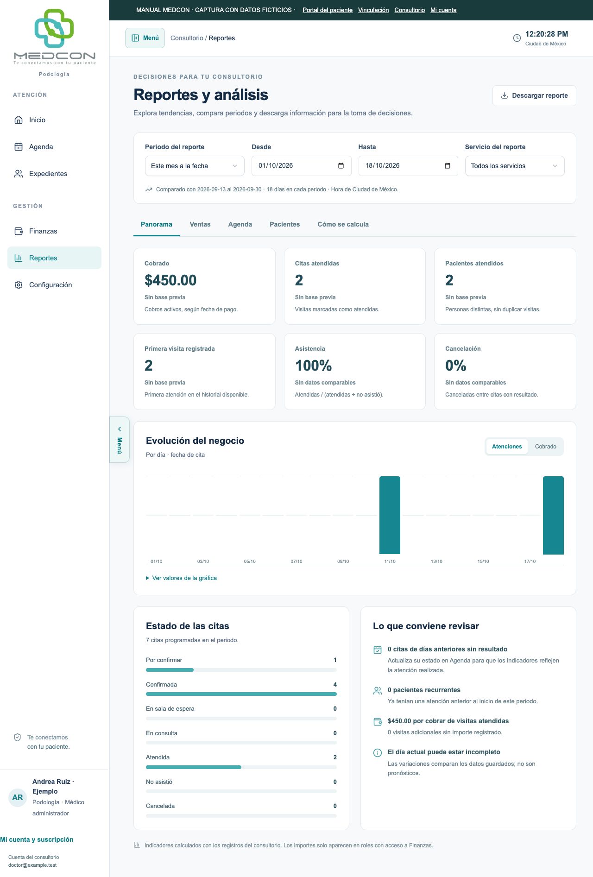Collapse sidebar with the vertical Menú handle
Image resolution: width=593 pixels, height=877 pixels.
click(x=120, y=440)
